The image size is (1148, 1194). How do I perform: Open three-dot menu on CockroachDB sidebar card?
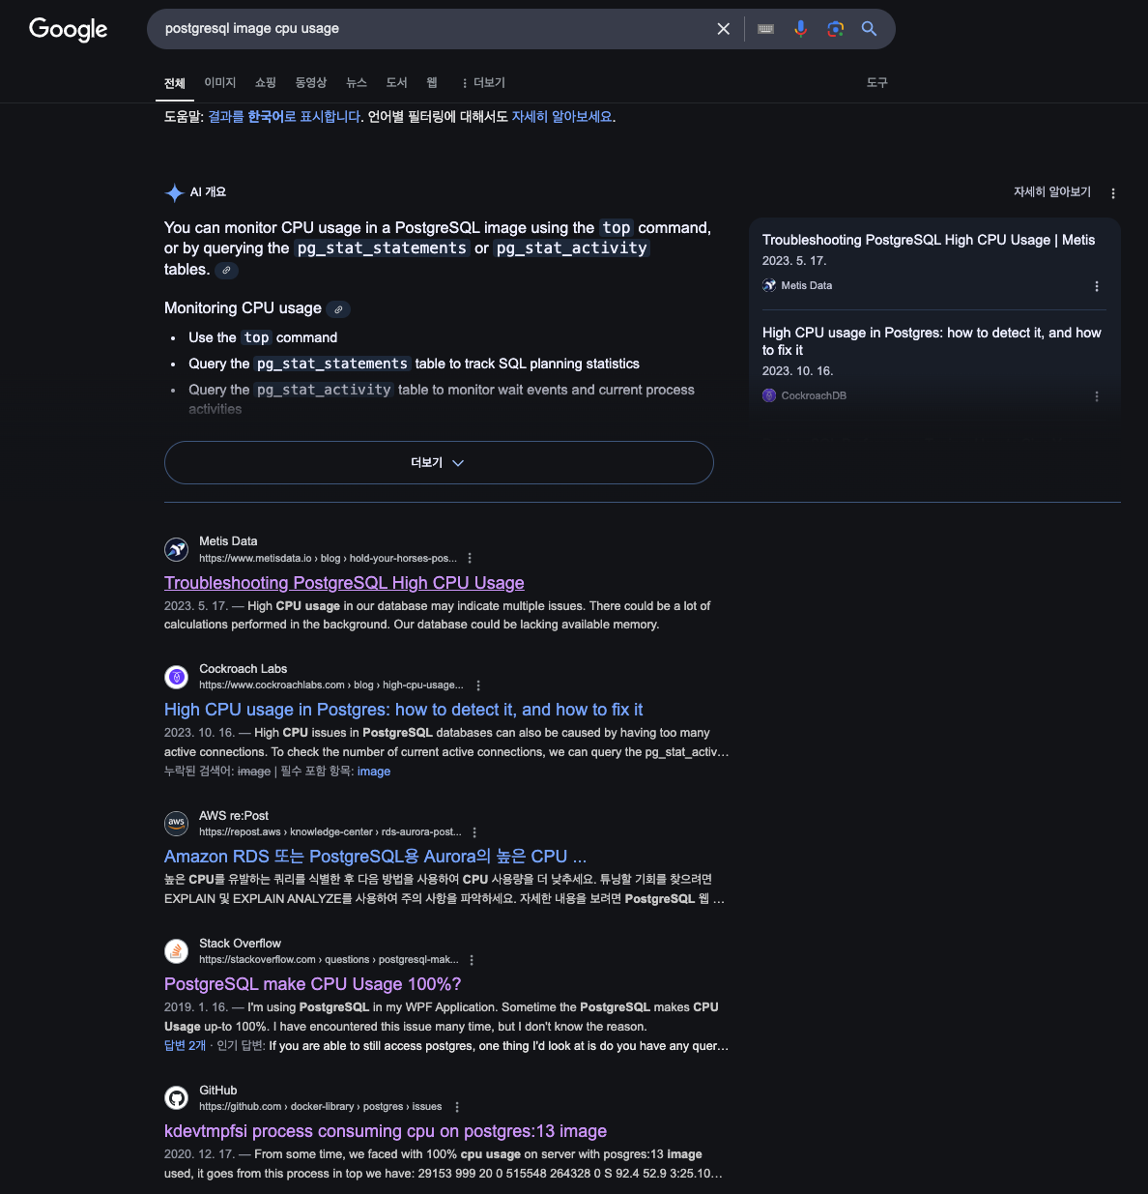coord(1097,396)
